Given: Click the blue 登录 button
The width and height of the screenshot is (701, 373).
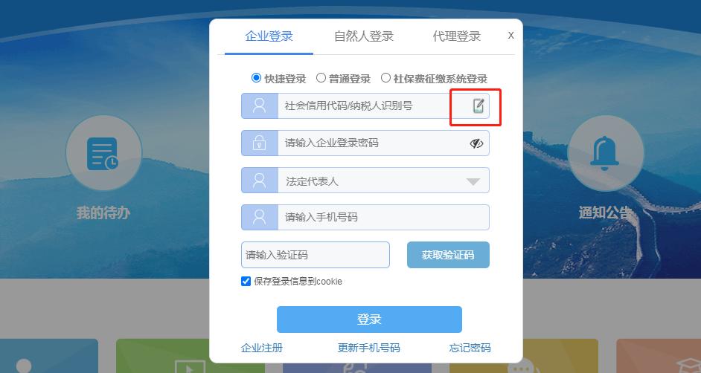Looking at the screenshot, I should point(369,320).
